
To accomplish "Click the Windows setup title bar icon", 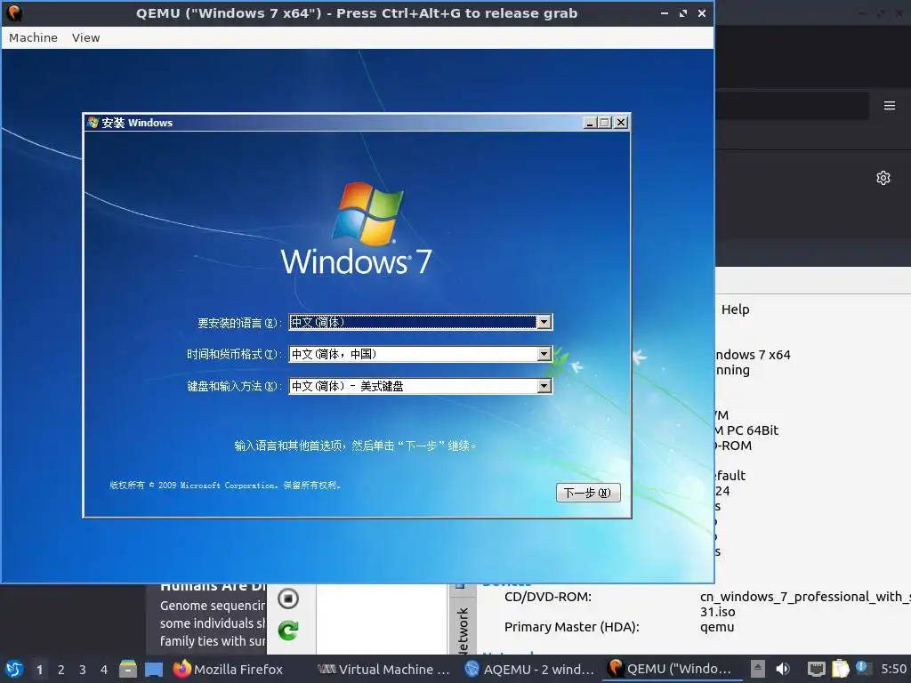I will pyautogui.click(x=93, y=123).
